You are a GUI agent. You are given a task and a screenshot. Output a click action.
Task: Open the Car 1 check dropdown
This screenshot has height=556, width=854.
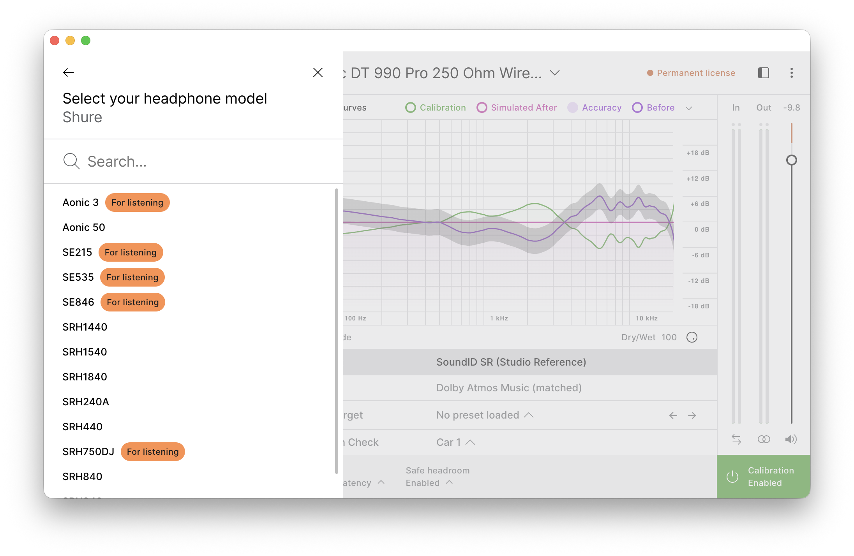pyautogui.click(x=456, y=442)
